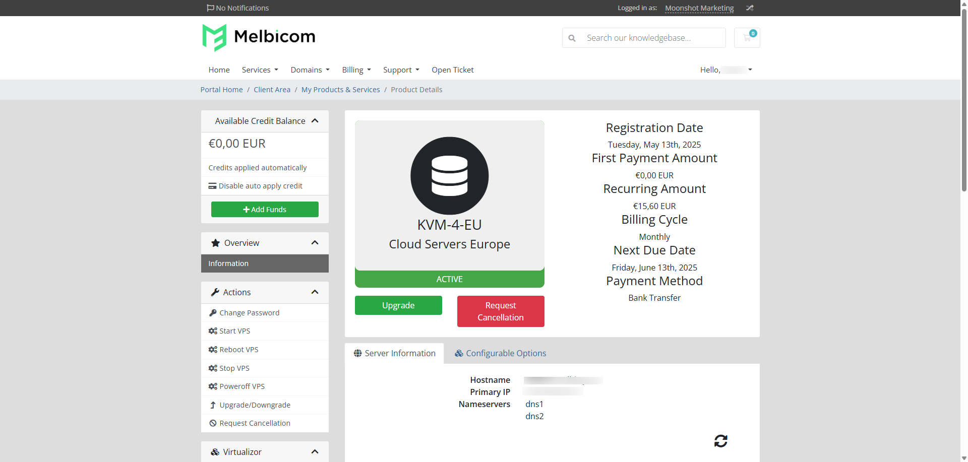Click the dns1 nameserver text
968x462 pixels.
(534, 404)
